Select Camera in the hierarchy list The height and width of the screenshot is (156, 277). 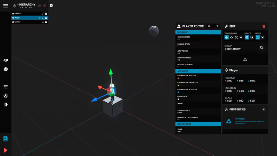17,22
